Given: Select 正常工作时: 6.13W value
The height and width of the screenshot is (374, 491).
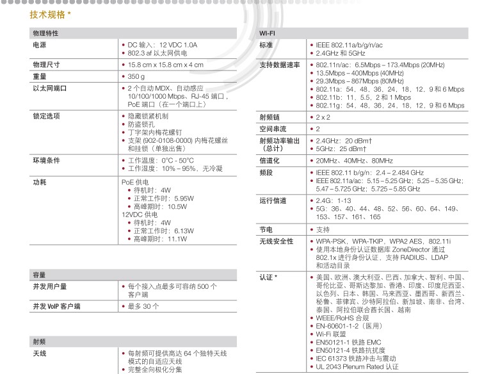Looking at the screenshot, I should (x=164, y=231).
